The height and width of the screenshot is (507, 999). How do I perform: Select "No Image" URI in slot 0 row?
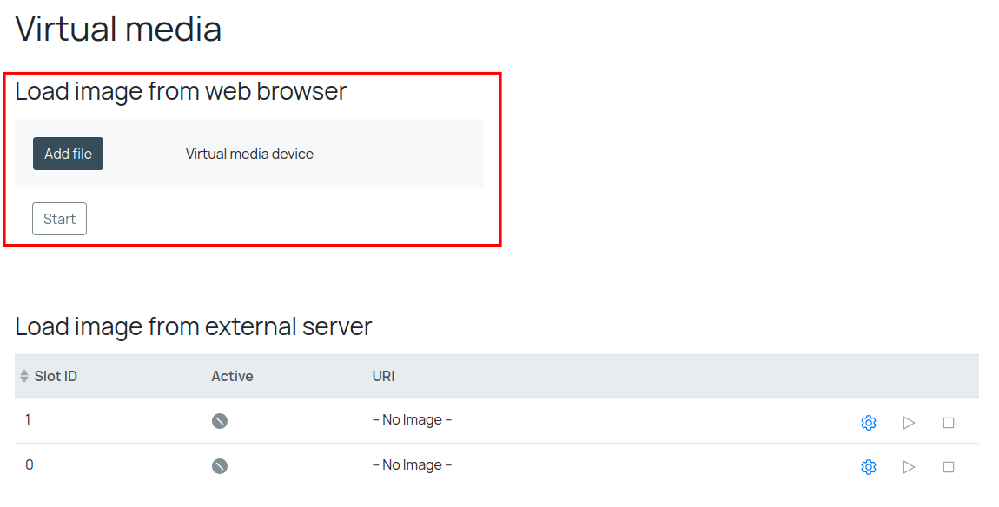[x=412, y=465]
